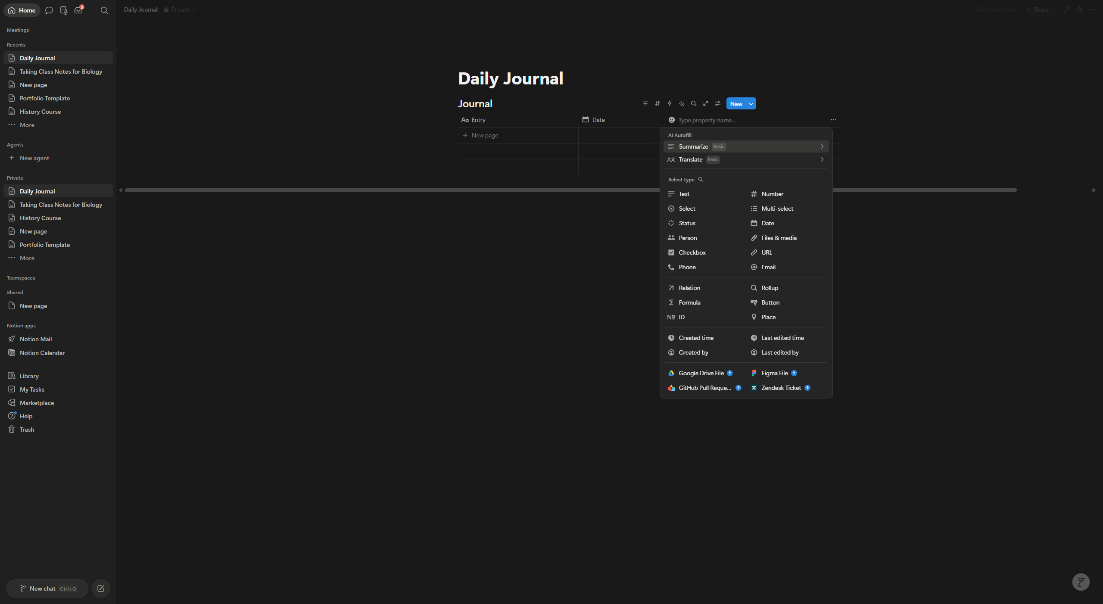
Task: Open My Tasks in sidebar
Action: tap(58, 389)
